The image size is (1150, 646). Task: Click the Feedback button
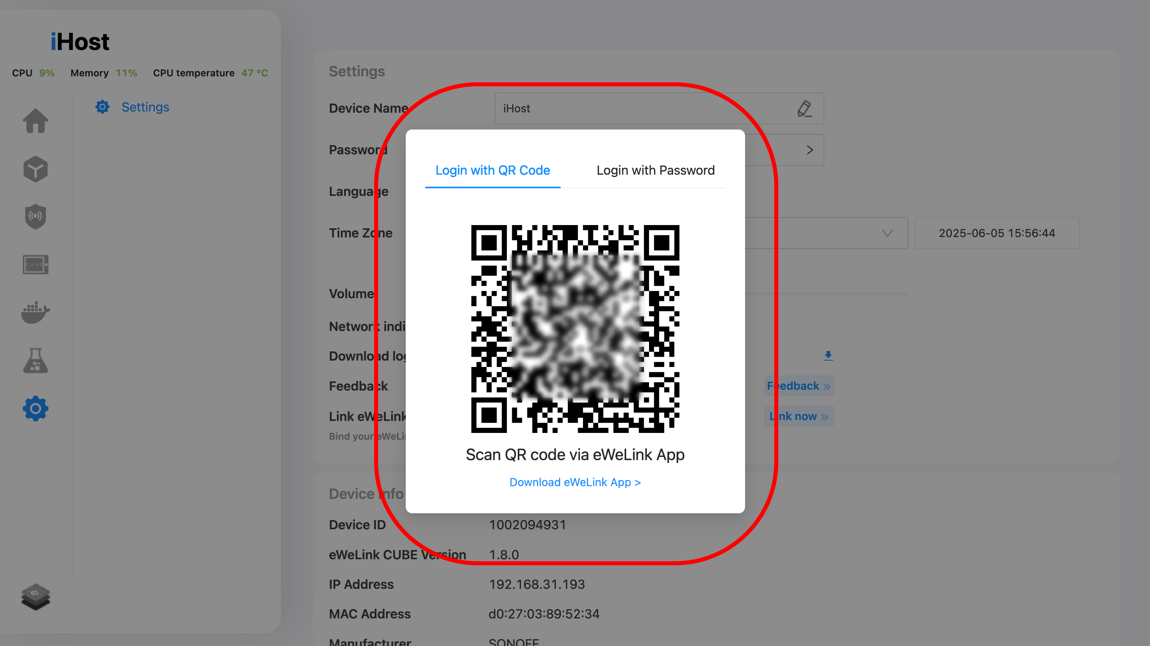coord(799,386)
